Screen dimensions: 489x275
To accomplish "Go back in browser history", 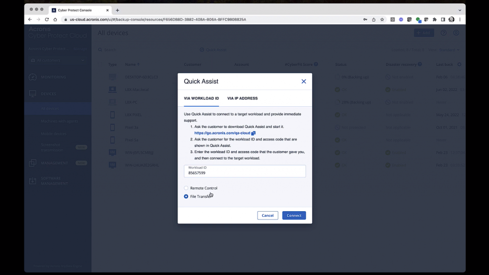I will point(30,19).
